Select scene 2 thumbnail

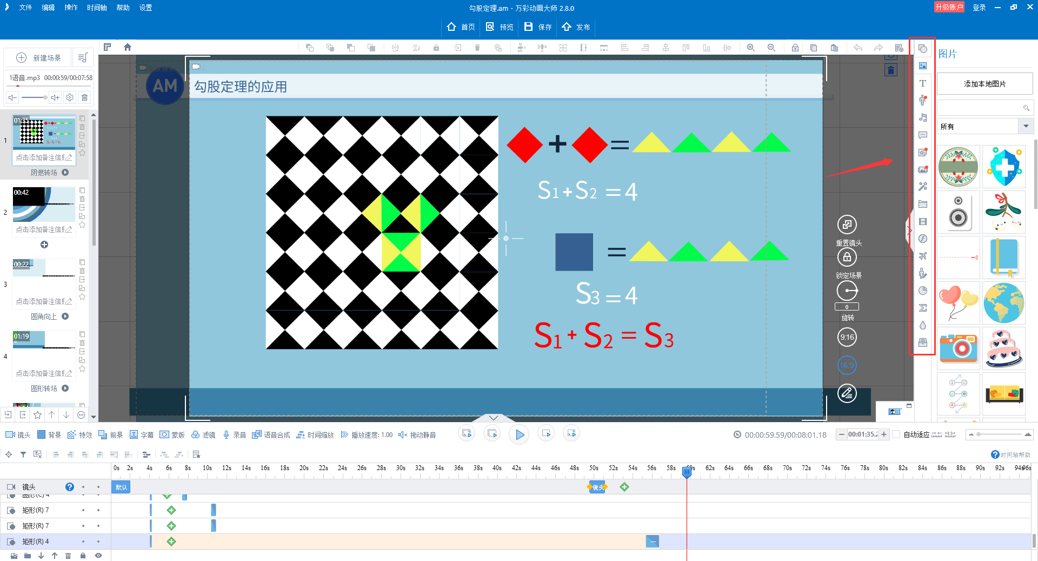(44, 204)
